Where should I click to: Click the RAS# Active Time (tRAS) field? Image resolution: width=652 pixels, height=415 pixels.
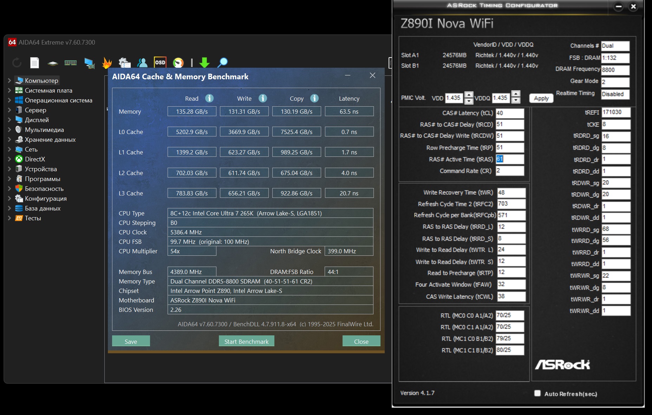click(510, 159)
